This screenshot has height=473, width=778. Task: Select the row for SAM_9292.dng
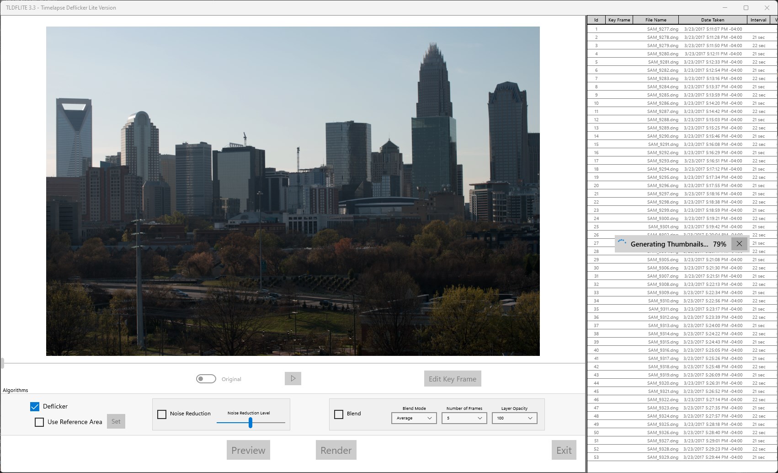[x=682, y=152]
